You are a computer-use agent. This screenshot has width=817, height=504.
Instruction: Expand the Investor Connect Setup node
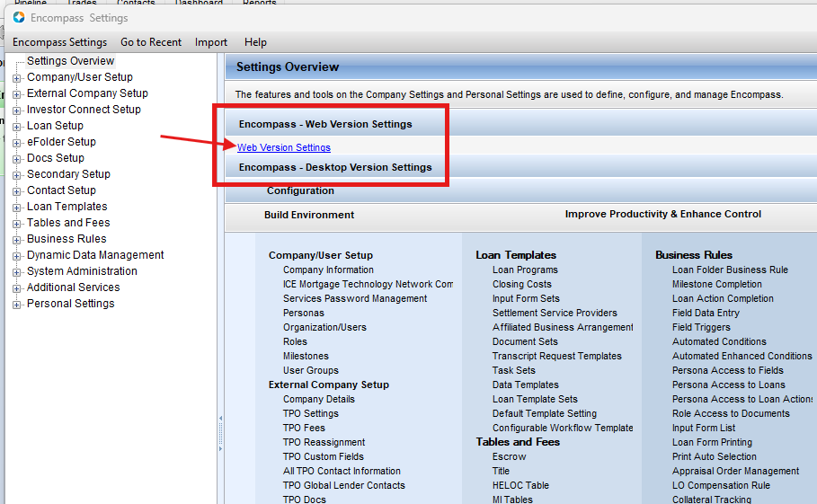[17, 111]
